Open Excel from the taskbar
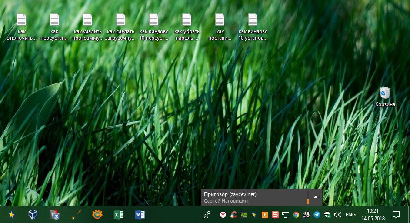 pyautogui.click(x=118, y=214)
